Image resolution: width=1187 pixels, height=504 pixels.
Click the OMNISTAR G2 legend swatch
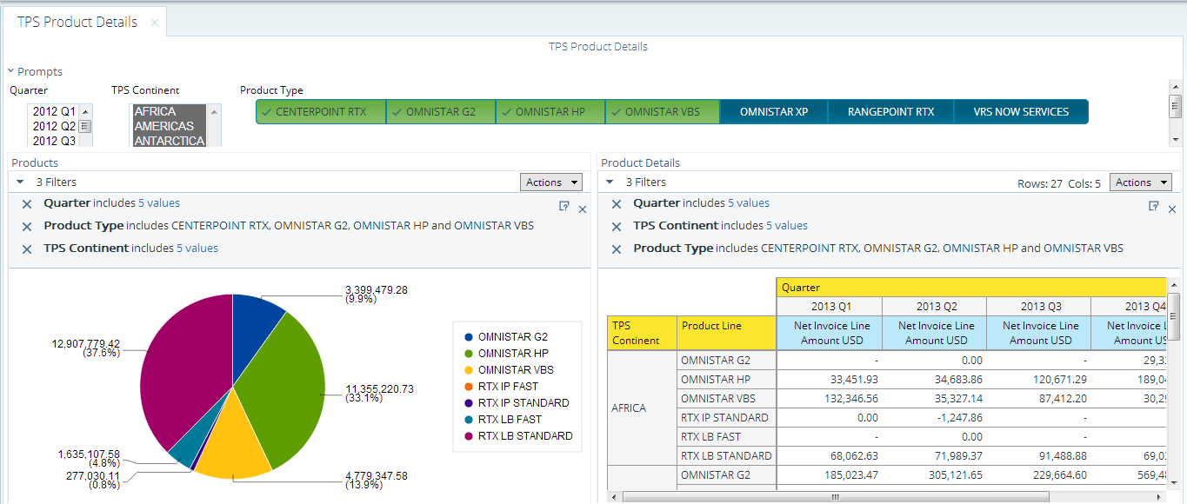tap(469, 337)
